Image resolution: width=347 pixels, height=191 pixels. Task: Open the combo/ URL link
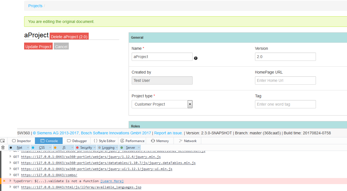click(x=49, y=175)
